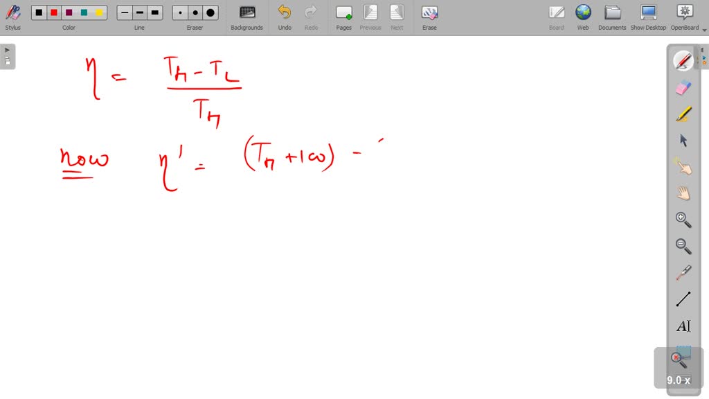709x399 pixels.
Task: Erase all annotations with Erase button
Action: [x=429, y=14]
